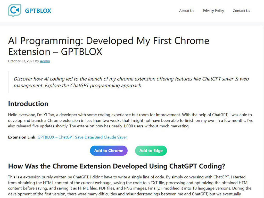Viewport: 264px width, 198px height.
Task: Click the italic quote starting 'Discover how AI coding'
Action: [131, 82]
